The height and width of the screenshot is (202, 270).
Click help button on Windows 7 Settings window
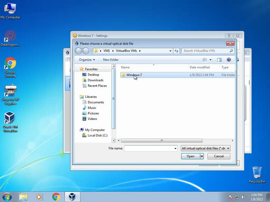click(229, 36)
